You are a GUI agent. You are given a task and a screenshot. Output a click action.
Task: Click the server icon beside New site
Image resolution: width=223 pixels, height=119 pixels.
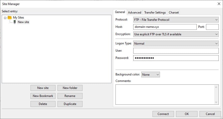pos(15,22)
